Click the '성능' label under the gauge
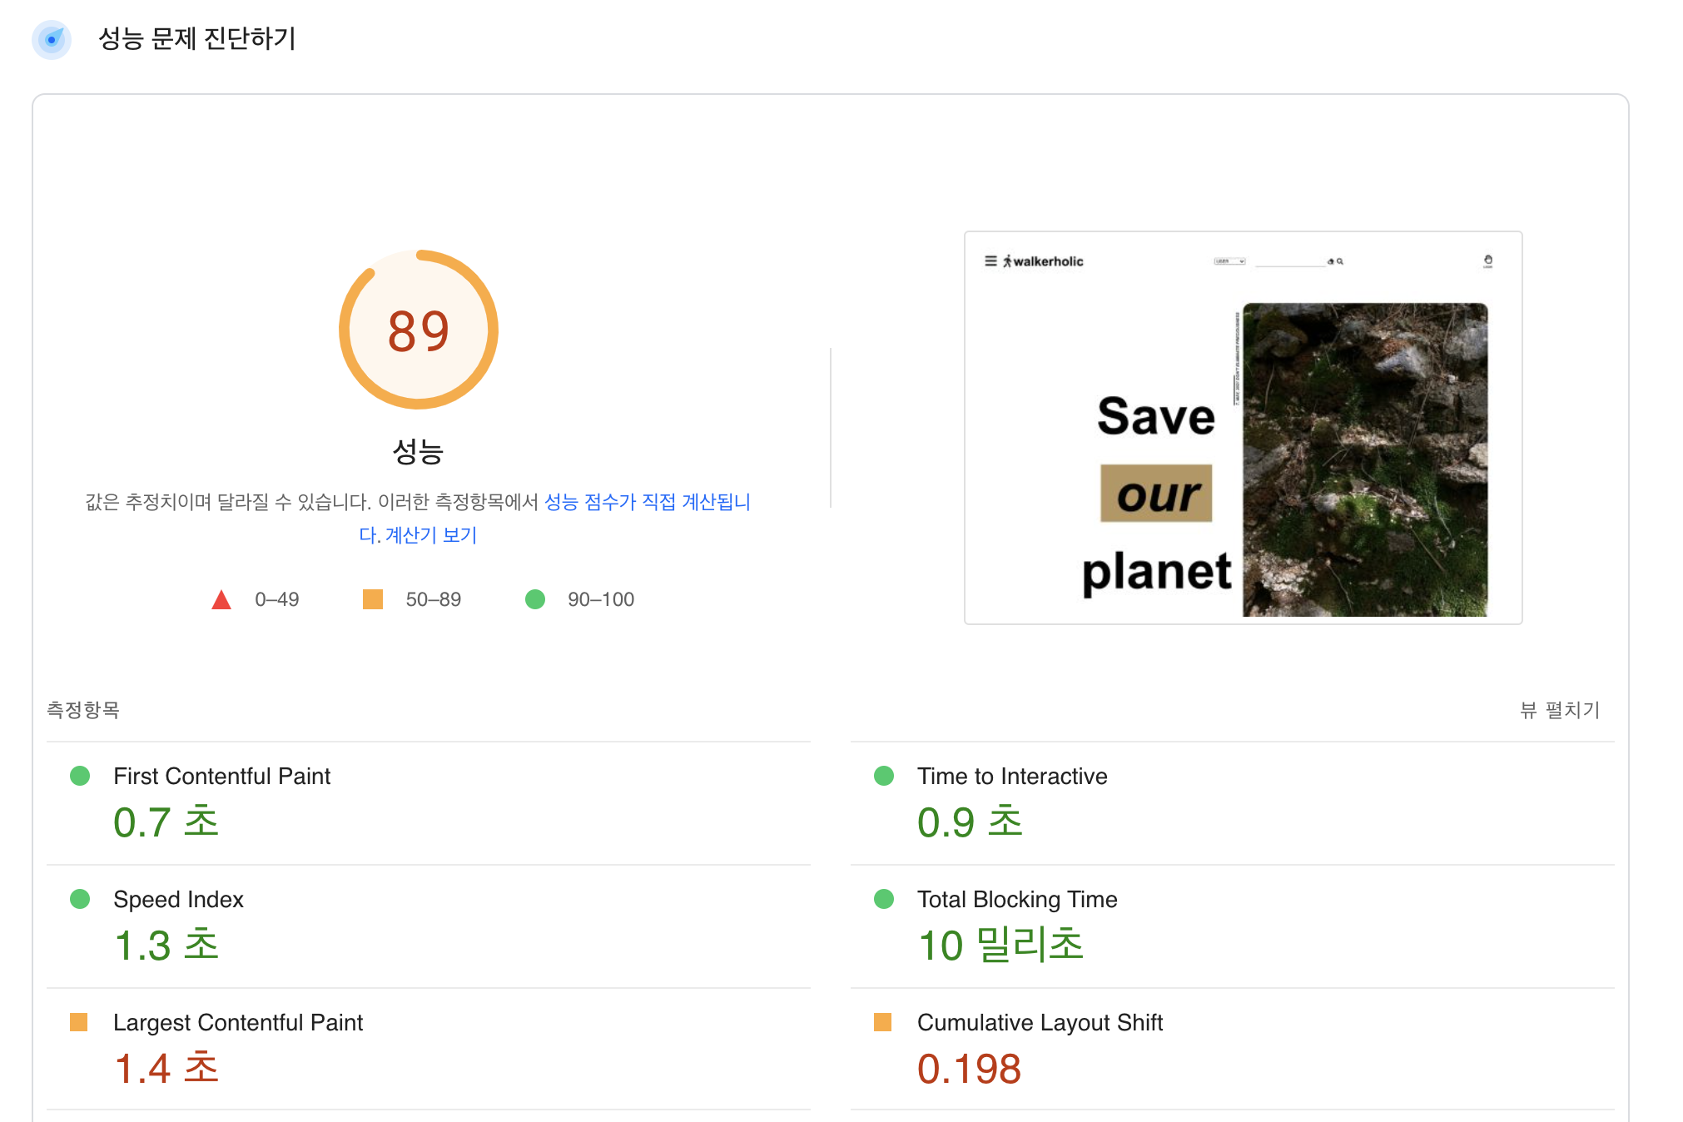This screenshot has height=1122, width=1683. click(418, 451)
